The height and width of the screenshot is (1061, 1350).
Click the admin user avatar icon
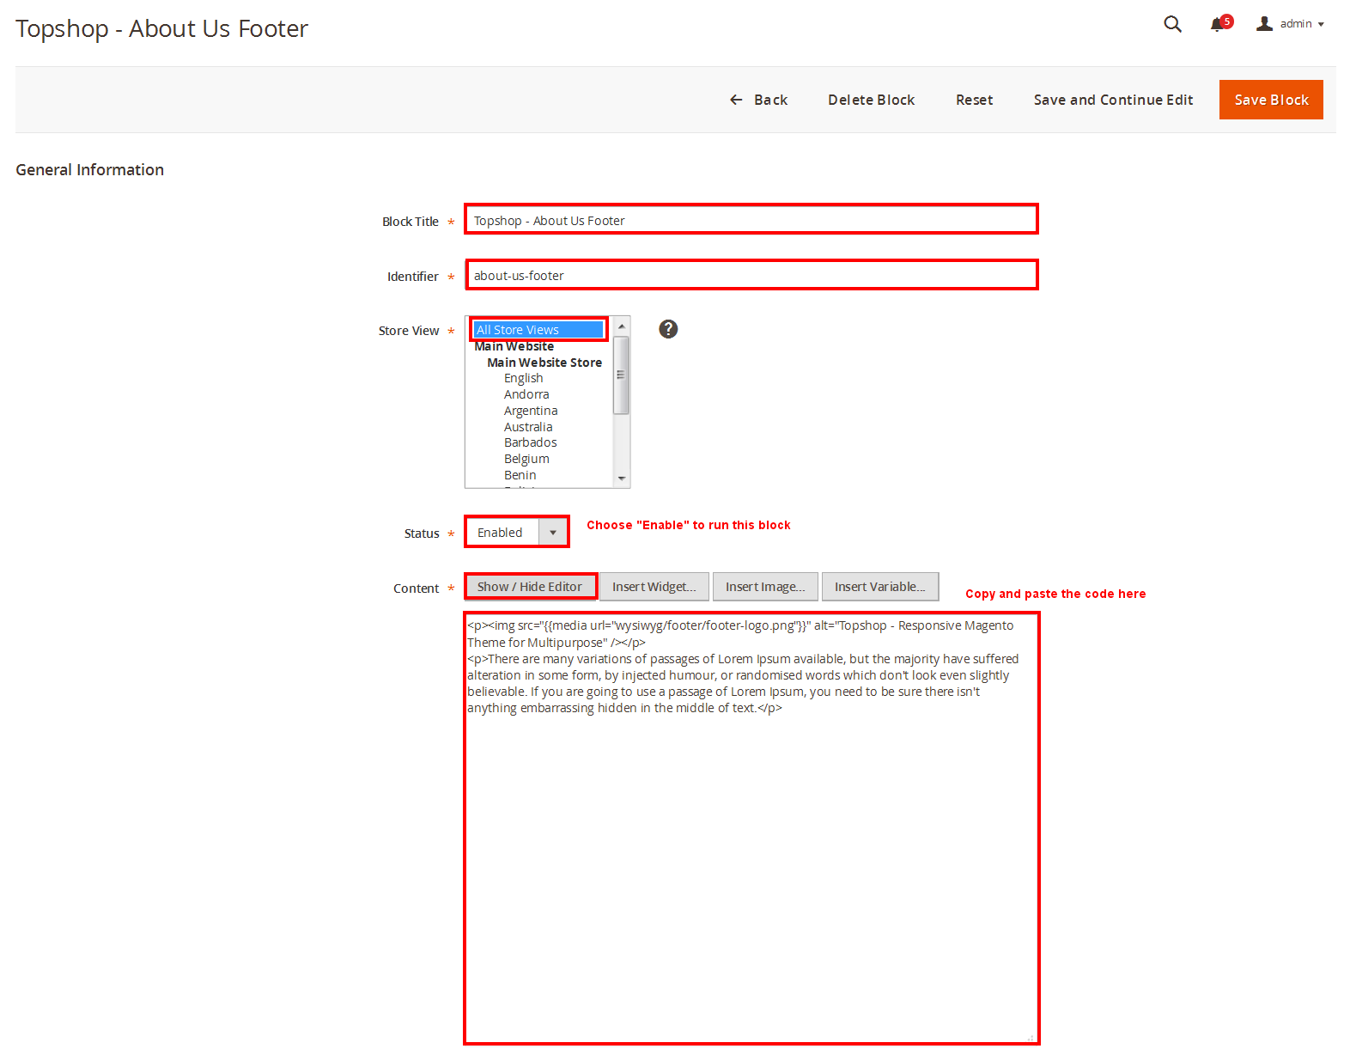point(1264,24)
